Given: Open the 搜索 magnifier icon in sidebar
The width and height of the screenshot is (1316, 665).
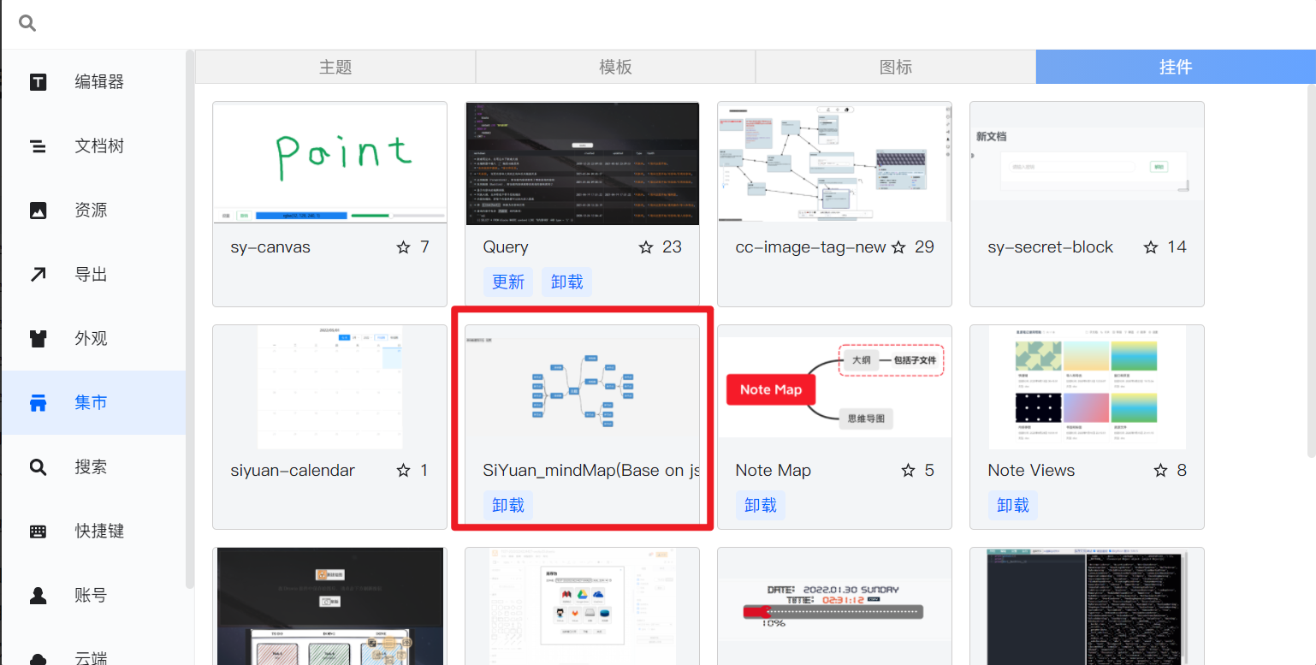Looking at the screenshot, I should click(x=39, y=467).
